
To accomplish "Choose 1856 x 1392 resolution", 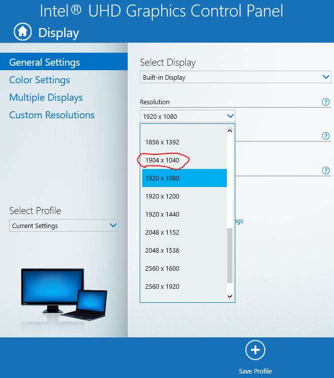I will click(x=184, y=142).
